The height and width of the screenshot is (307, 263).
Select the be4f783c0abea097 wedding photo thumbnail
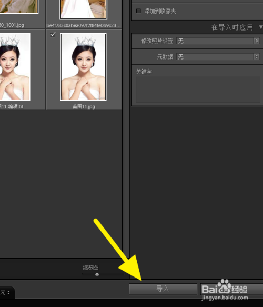(x=83, y=9)
